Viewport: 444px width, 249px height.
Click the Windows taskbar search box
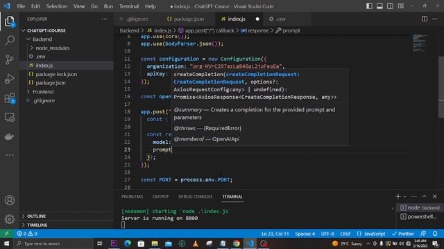pos(53,243)
